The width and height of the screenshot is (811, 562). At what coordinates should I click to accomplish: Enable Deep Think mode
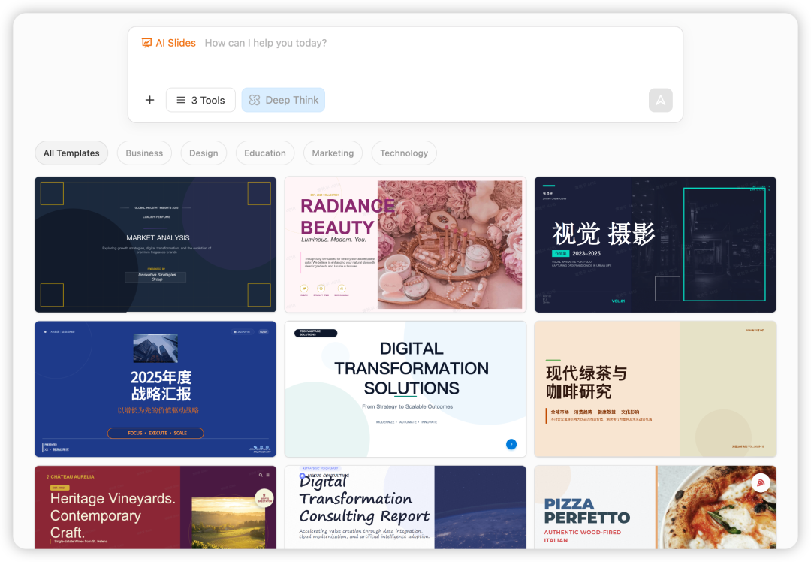click(x=283, y=99)
